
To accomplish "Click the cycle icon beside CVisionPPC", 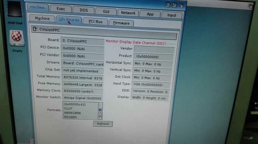I will 35,29.
